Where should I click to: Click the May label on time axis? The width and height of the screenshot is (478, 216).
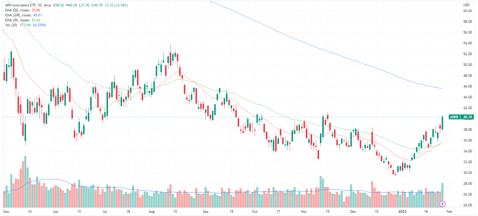point(6,212)
